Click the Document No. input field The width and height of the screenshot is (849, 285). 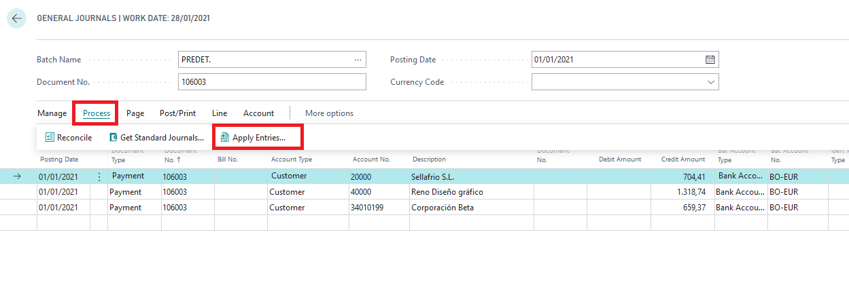[x=272, y=82]
